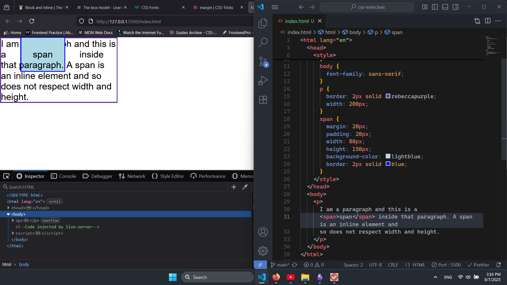Open the Source Control view with badge 4
The image size is (507, 285).
click(263, 62)
